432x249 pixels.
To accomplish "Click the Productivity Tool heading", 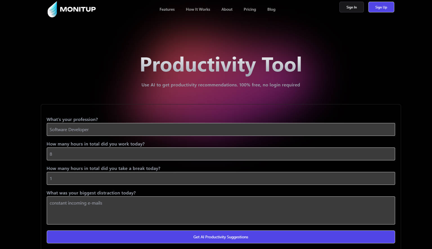I will click(221, 64).
